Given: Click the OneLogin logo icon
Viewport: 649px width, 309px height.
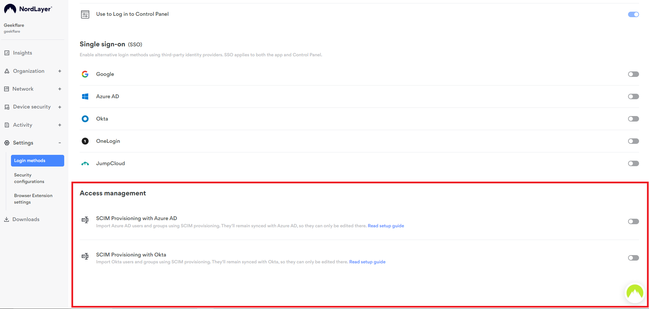Looking at the screenshot, I should [x=85, y=141].
